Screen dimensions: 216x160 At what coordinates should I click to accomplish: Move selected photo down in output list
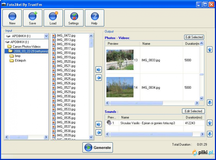(x=210, y=103)
